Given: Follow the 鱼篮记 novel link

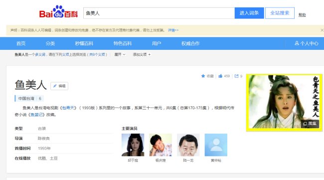Looking at the screenshot, I should pos(36,115).
